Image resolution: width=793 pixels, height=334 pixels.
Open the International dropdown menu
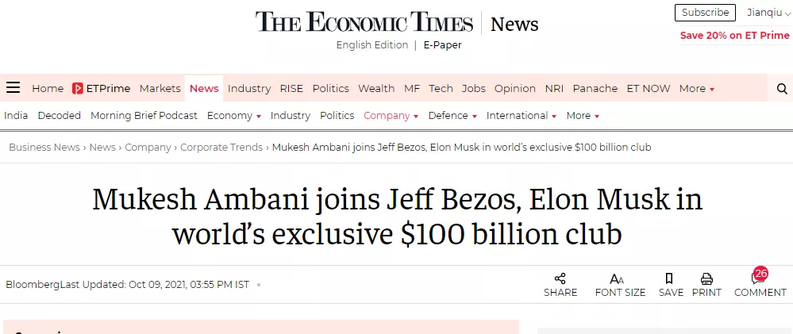pos(521,116)
